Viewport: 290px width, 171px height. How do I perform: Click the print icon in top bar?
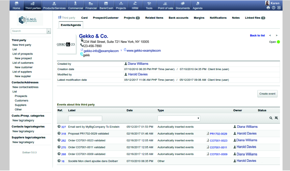(x=268, y=8)
